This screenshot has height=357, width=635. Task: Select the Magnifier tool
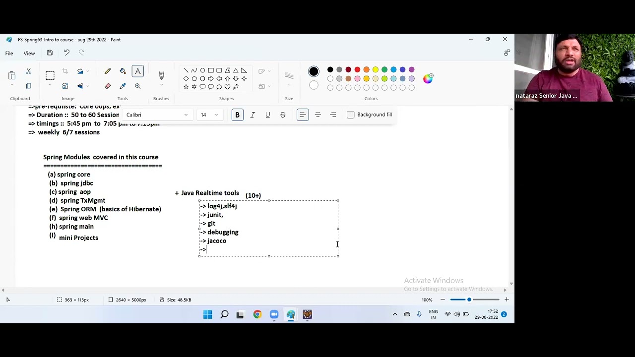point(138,86)
